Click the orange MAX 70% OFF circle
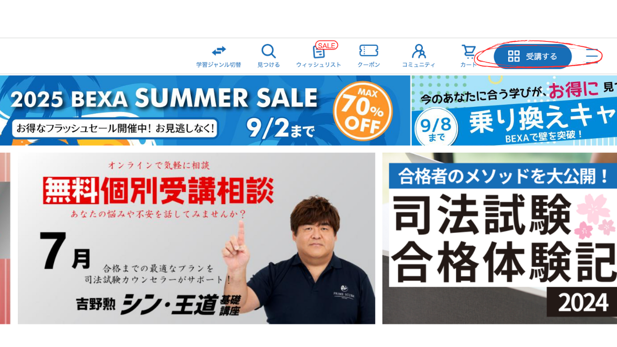This screenshot has width=617, height=347. 363,110
